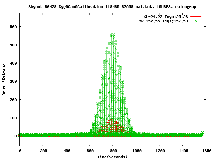Click the 300 tick label on the power axis
Image resolution: width=213 pixels, height=160 pixels.
point(13,81)
